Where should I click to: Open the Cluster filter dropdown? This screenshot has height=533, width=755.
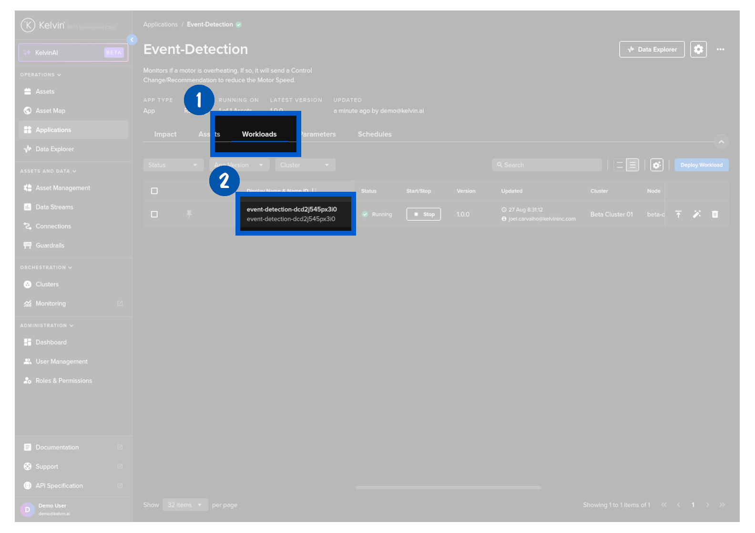click(305, 165)
